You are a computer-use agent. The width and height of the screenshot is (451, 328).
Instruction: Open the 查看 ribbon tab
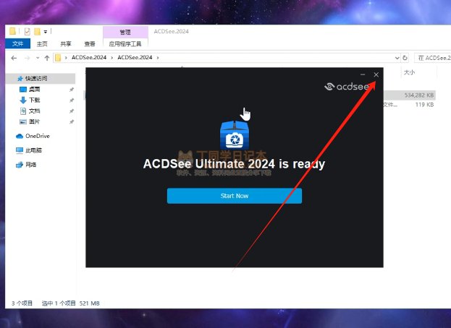click(x=90, y=44)
